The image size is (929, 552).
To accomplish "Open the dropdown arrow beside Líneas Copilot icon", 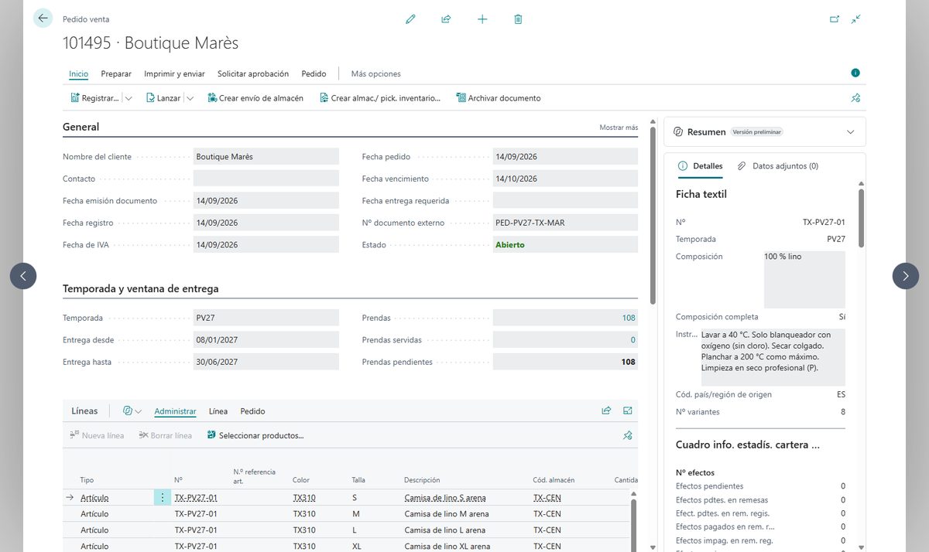I will [139, 411].
